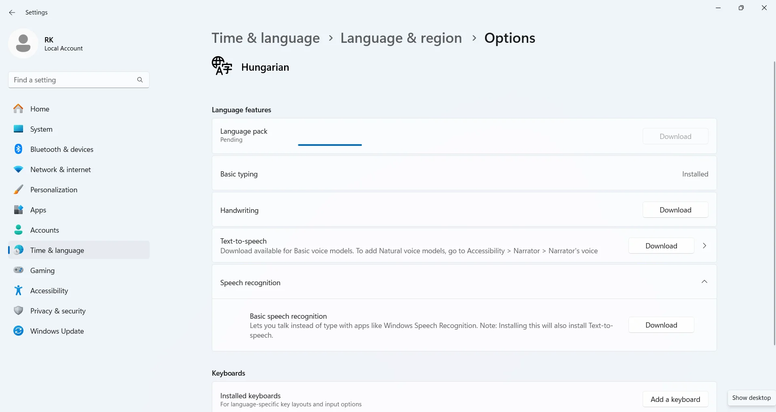Click the Accessibility figure icon
776x412 pixels.
coord(18,290)
